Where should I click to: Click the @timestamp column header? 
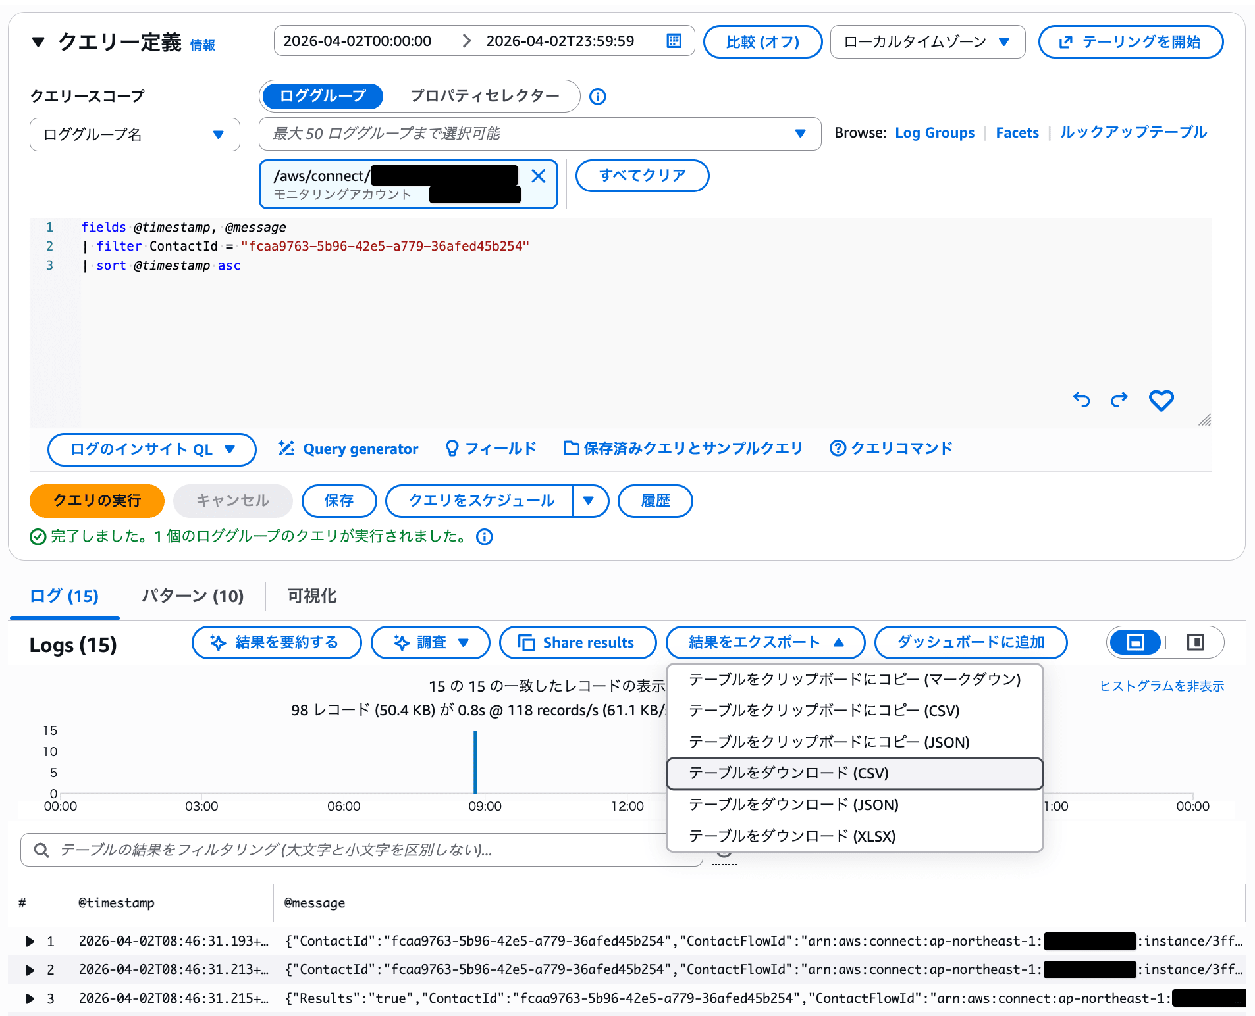(x=117, y=903)
